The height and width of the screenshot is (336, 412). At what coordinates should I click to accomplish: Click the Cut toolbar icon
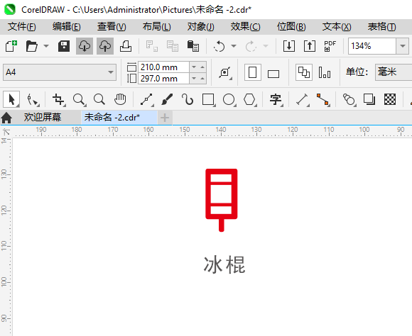(151, 46)
